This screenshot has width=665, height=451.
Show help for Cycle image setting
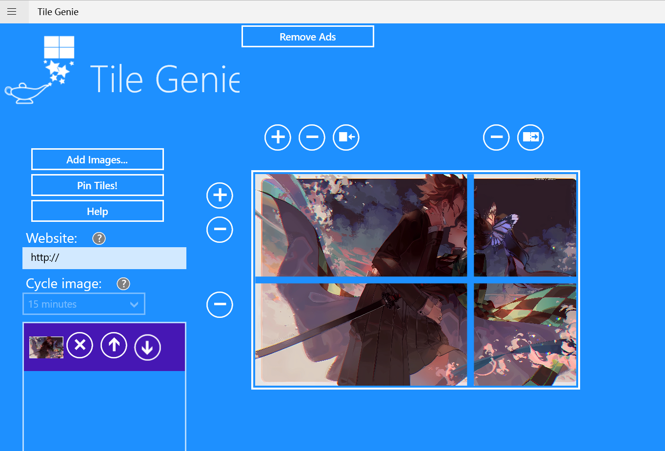tap(123, 284)
